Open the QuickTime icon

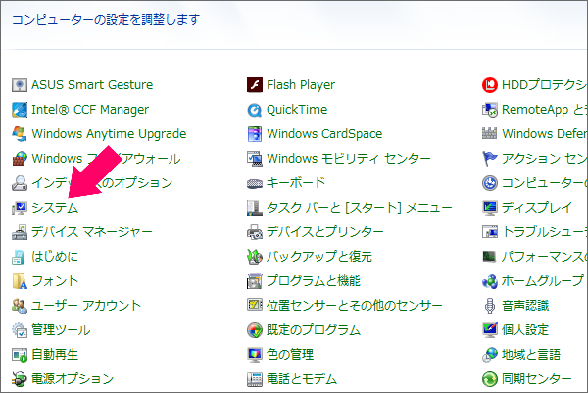coord(255,110)
